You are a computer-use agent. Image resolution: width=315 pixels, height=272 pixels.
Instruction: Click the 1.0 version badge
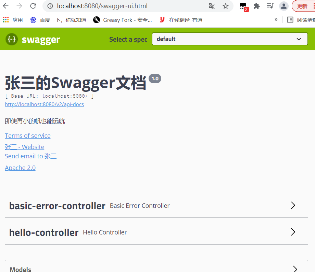click(155, 78)
